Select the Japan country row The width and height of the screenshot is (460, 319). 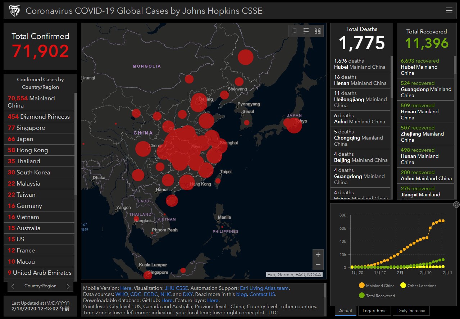[39, 139]
